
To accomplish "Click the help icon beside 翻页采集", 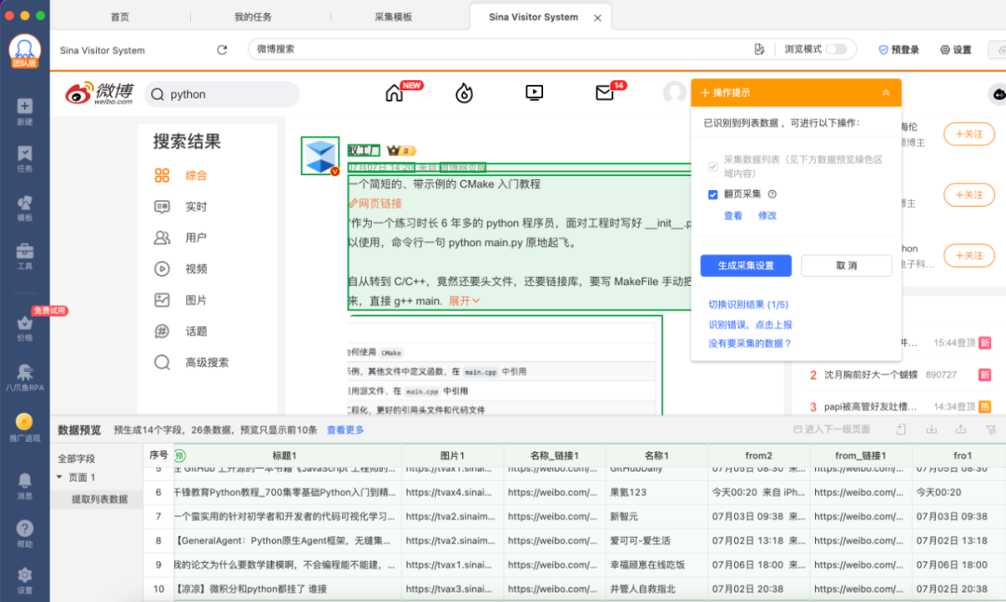I will 772,194.
